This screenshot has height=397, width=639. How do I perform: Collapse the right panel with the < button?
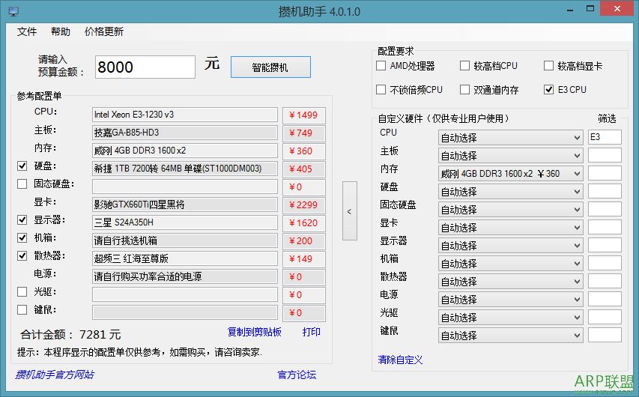click(x=349, y=211)
